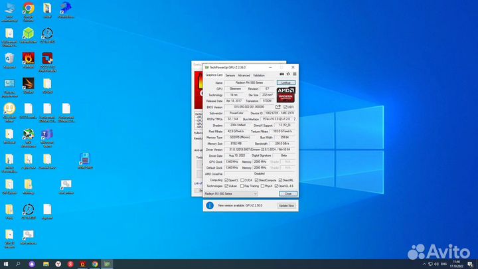Select the blue floppy disk desktop shortcut
This screenshot has width=478, height=269.
(85, 161)
